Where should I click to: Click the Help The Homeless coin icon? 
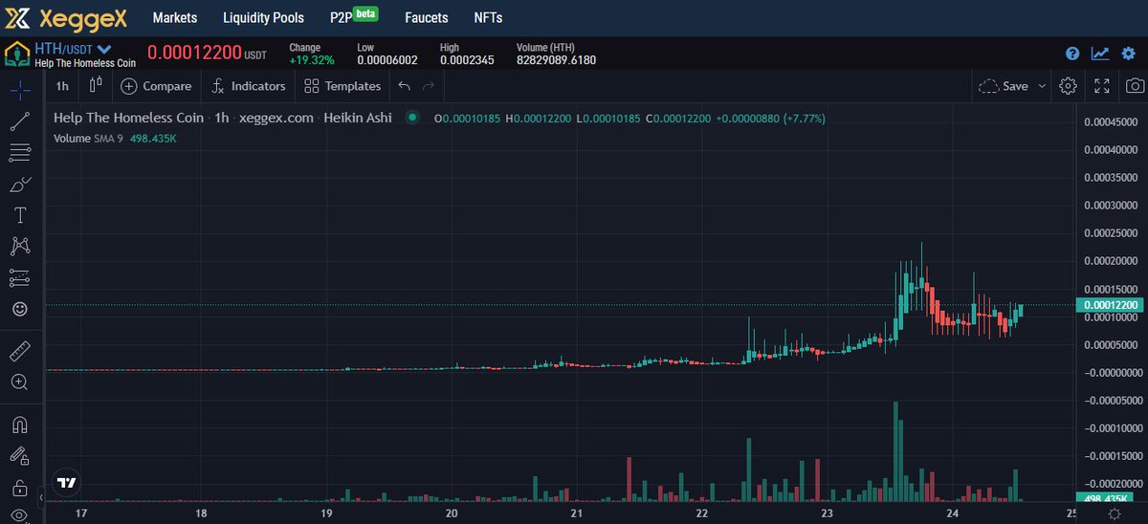point(17,54)
